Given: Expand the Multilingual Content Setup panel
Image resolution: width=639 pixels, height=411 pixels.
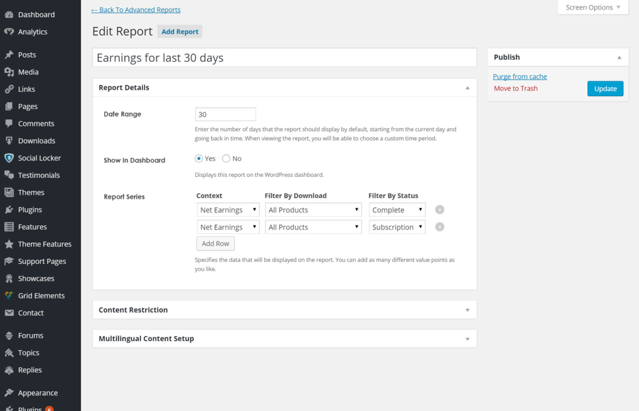Looking at the screenshot, I should point(467,339).
